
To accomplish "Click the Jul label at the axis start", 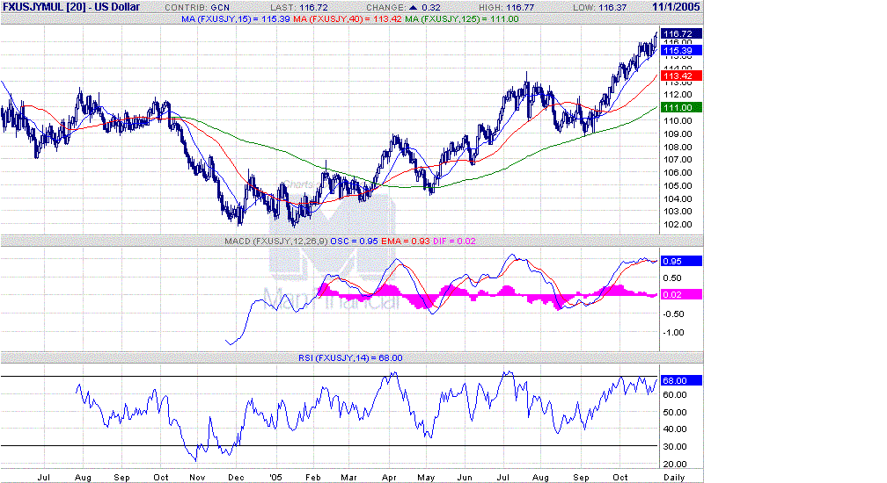I will pyautogui.click(x=44, y=478).
